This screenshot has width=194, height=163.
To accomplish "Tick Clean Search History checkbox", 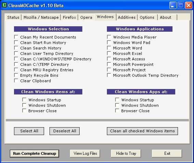I will coord(16,48).
